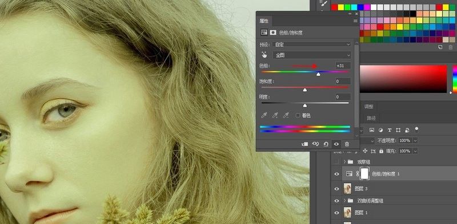This screenshot has width=457, height=224.
Task: Enable the 着色 colorize checkbox
Action: point(298,116)
